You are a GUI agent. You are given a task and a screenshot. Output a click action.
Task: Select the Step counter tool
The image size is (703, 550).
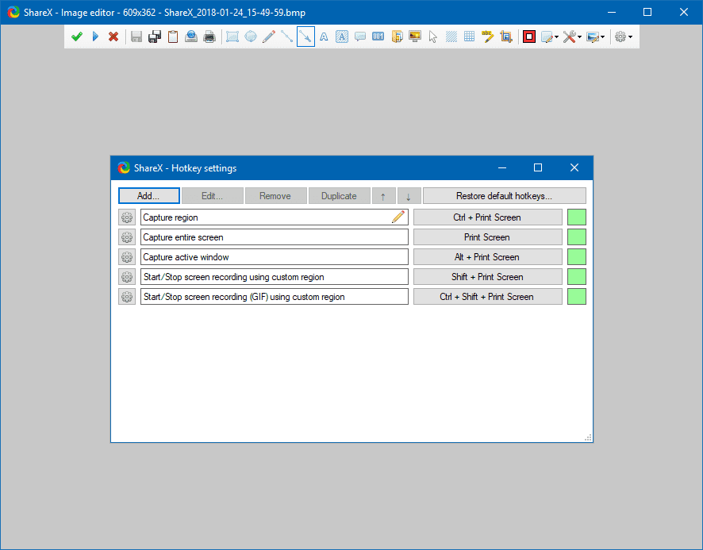coord(378,37)
